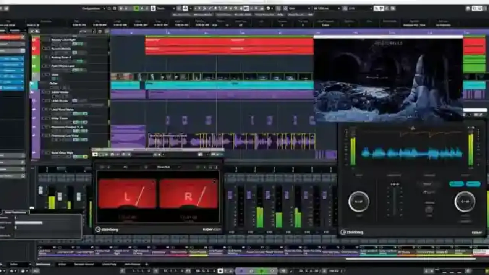Switch to the MIDI Remote tab
Image resolution: width=489 pixels, height=275 pixels.
[132, 264]
